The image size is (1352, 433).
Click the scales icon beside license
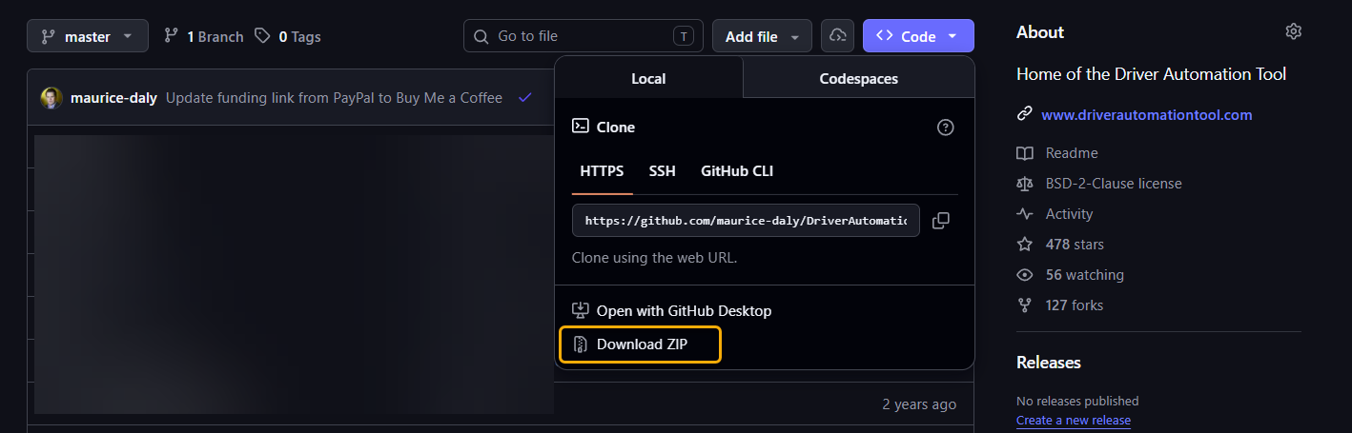click(x=1025, y=183)
